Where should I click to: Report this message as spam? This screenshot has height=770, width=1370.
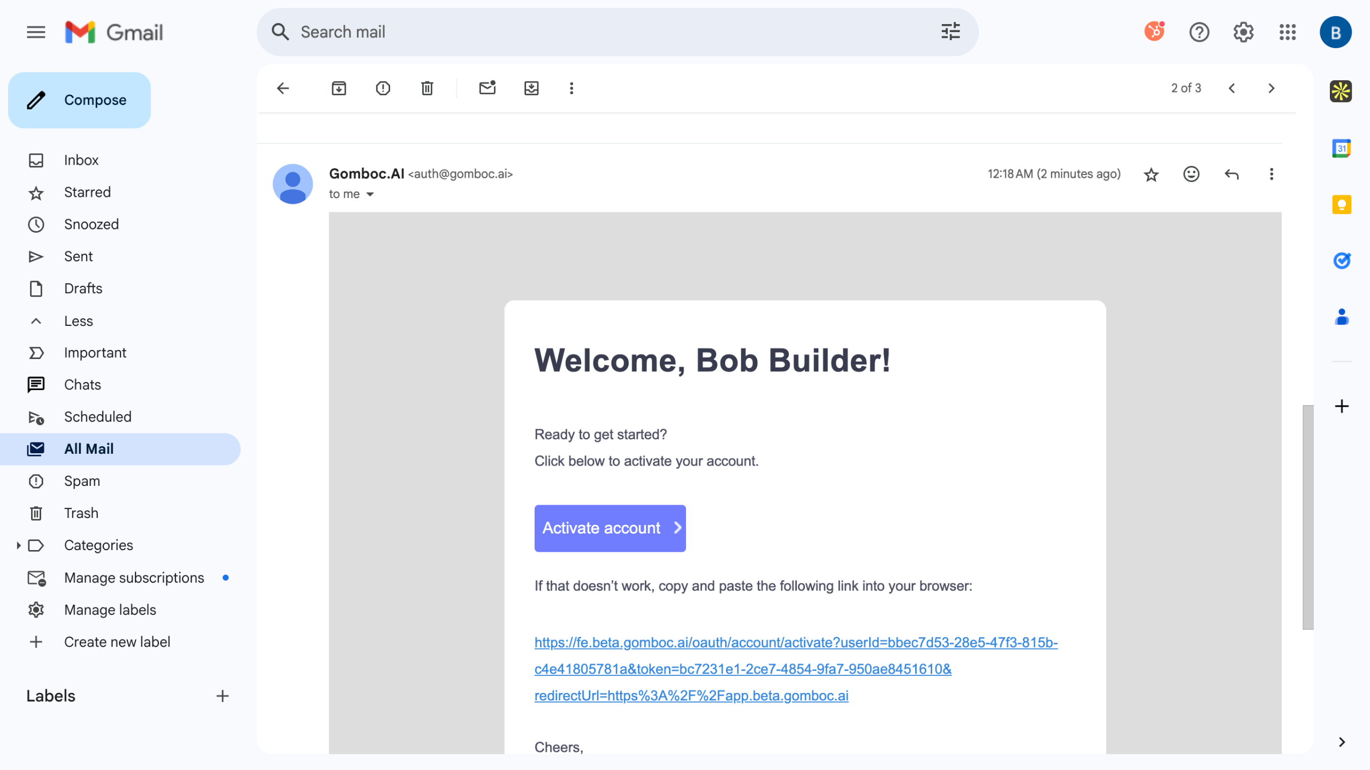click(x=383, y=88)
